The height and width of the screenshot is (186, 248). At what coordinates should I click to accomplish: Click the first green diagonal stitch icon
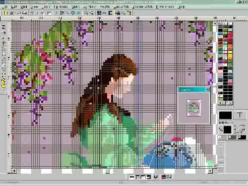(x=73, y=13)
